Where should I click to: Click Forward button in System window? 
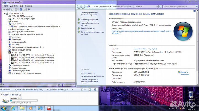83,7
